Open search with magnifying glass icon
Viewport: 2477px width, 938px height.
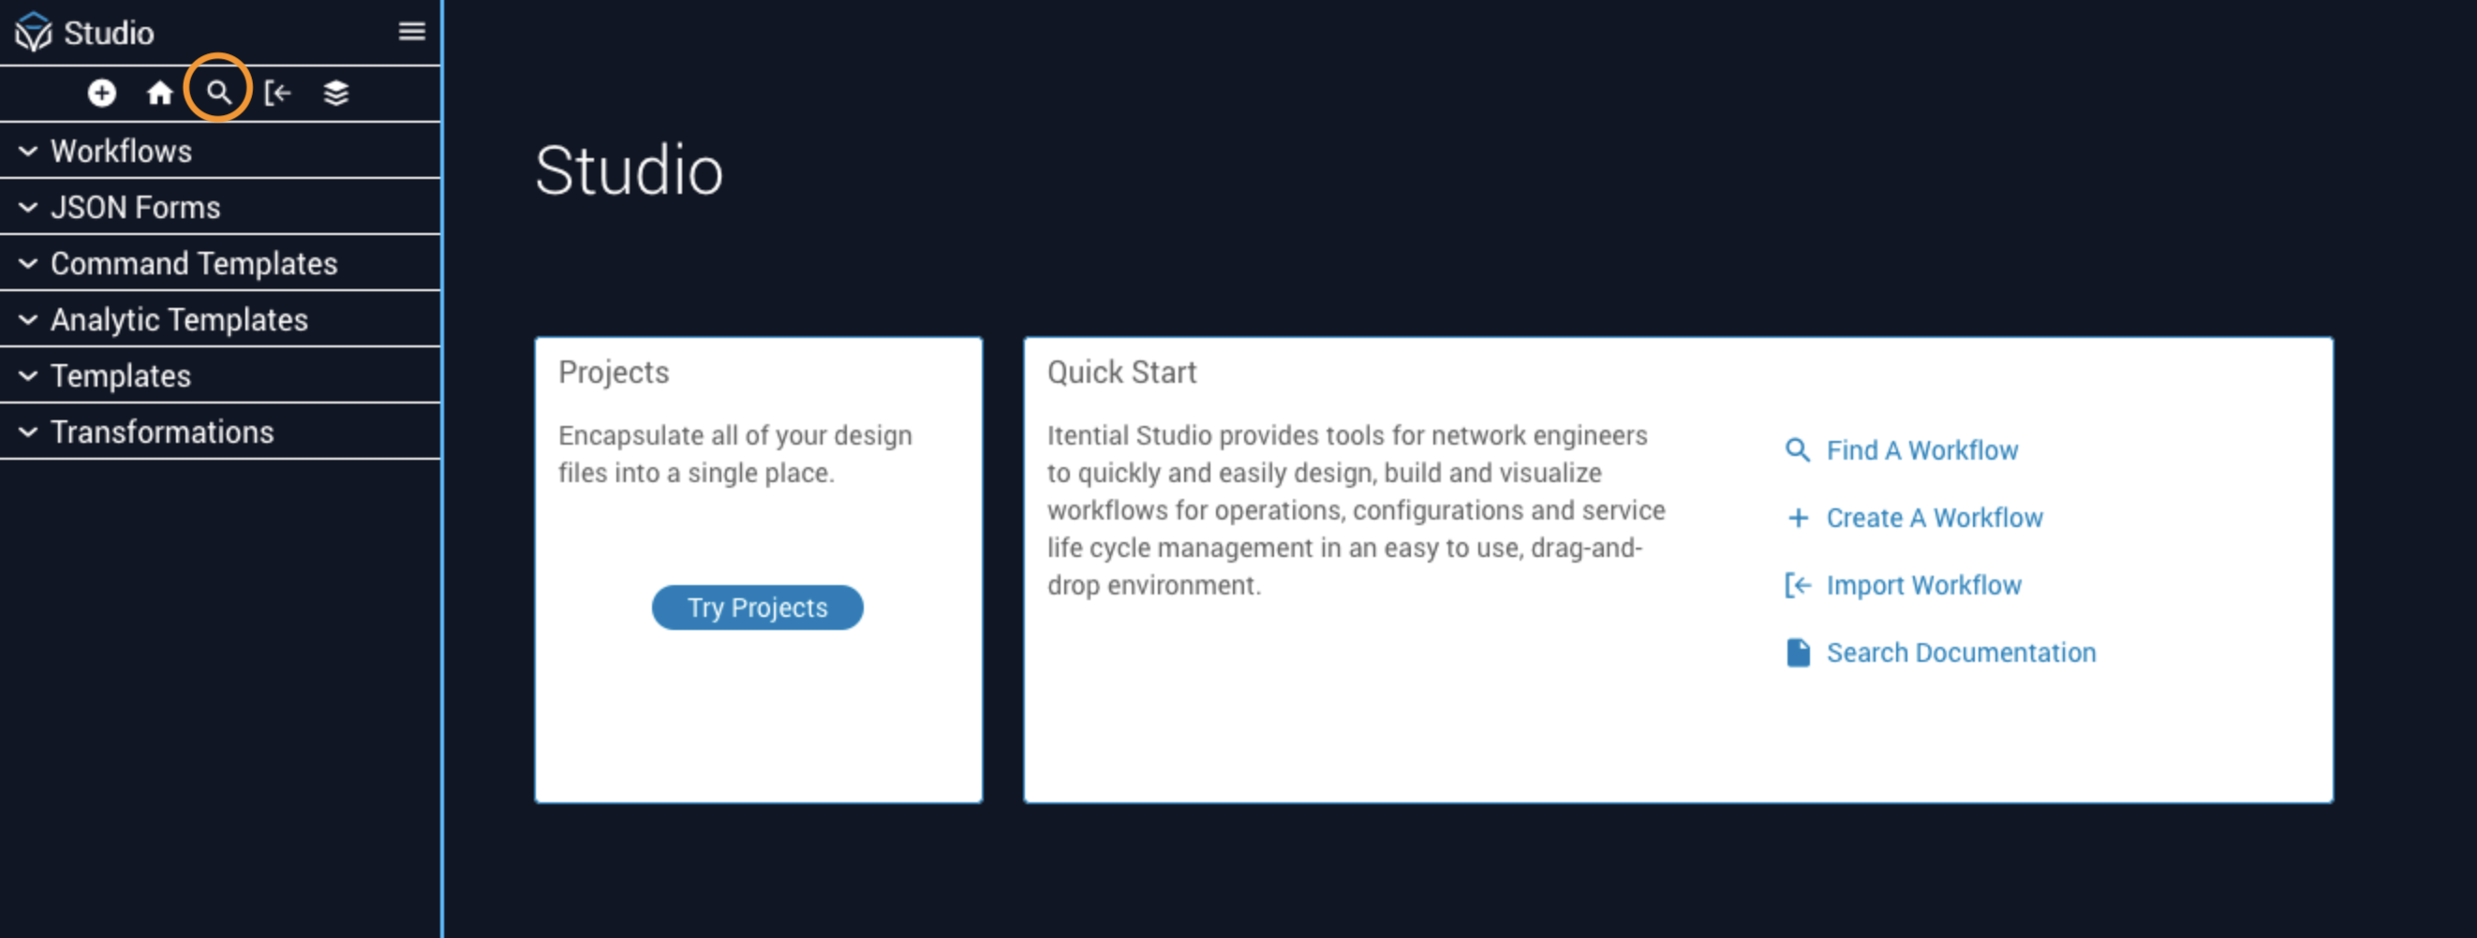pyautogui.click(x=218, y=94)
